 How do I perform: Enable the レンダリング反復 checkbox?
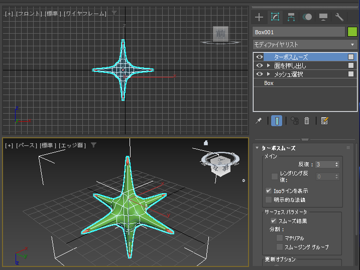tap(275, 176)
